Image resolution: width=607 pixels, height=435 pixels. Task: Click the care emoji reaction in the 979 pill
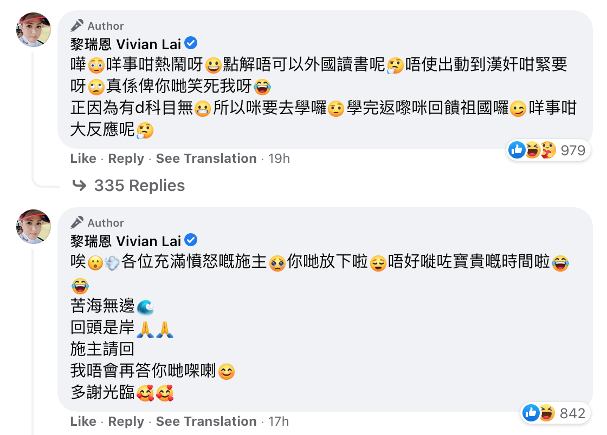[546, 150]
